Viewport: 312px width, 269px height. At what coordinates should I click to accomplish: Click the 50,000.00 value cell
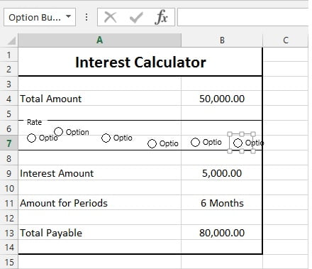222,99
